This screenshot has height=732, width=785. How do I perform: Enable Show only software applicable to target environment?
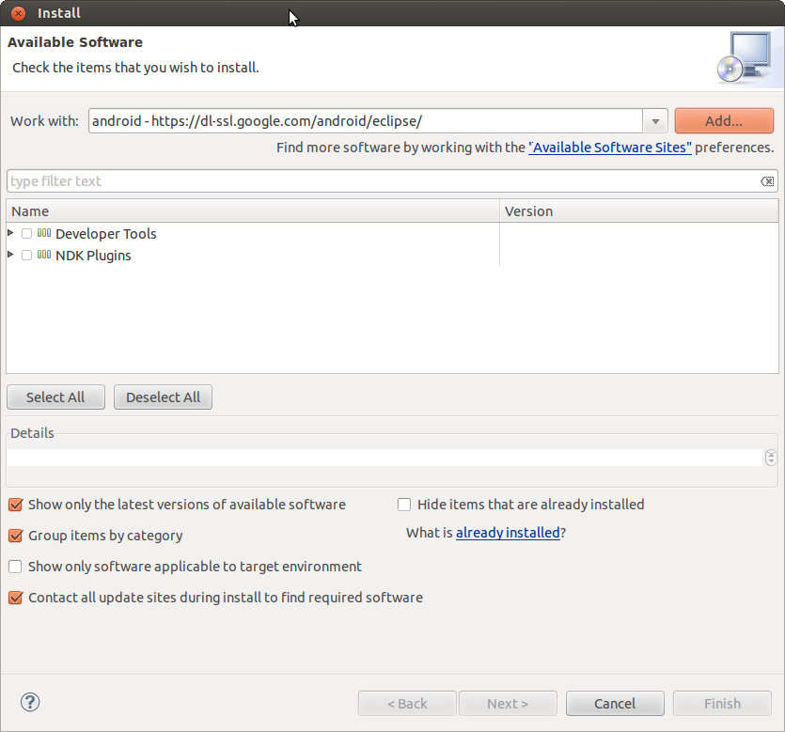(15, 567)
